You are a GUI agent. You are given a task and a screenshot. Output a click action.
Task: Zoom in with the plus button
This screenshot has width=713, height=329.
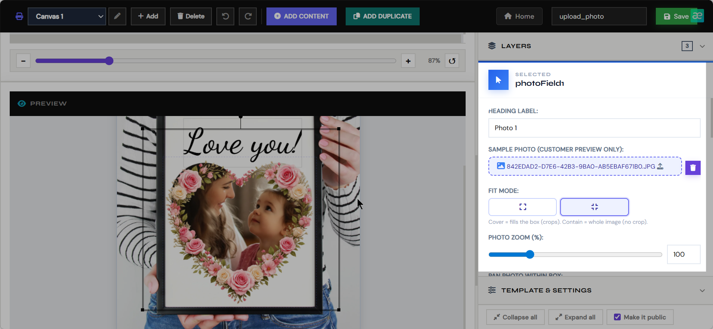coord(408,61)
